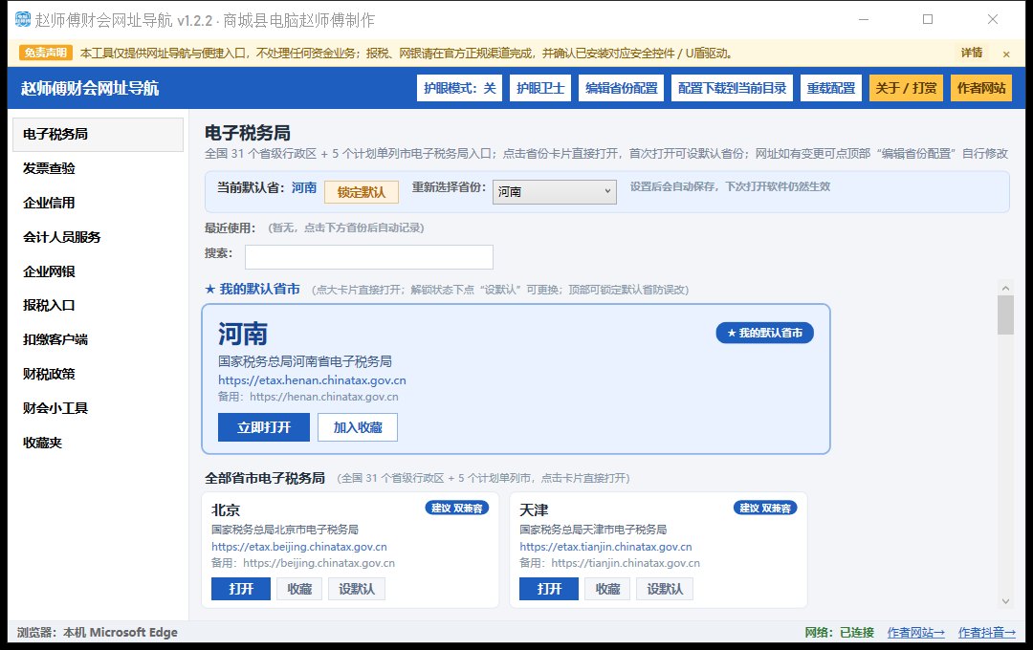Close the application window
1033x650 pixels.
pos(993,20)
